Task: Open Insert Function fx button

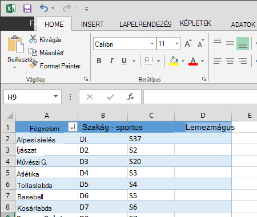Action: point(131,97)
